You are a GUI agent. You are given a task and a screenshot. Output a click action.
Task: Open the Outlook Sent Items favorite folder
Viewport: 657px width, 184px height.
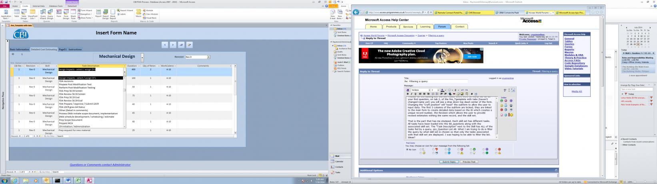(342, 32)
